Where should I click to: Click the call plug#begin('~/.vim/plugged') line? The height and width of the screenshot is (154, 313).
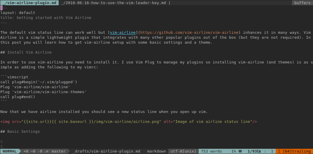point(39,82)
